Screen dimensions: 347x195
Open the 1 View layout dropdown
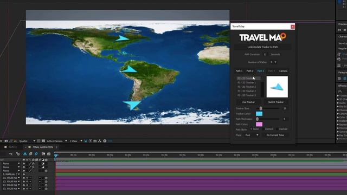pyautogui.click(x=76, y=141)
